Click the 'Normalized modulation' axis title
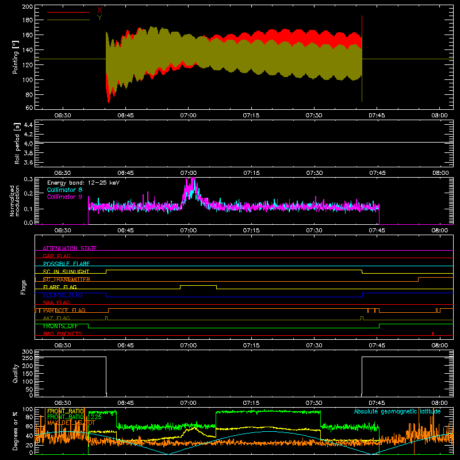Viewport: 460px width, 460px height. coord(15,201)
